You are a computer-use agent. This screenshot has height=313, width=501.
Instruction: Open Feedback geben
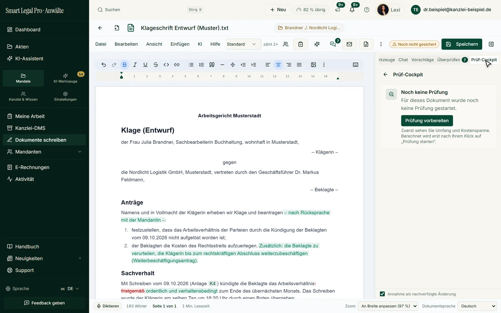pos(44,303)
